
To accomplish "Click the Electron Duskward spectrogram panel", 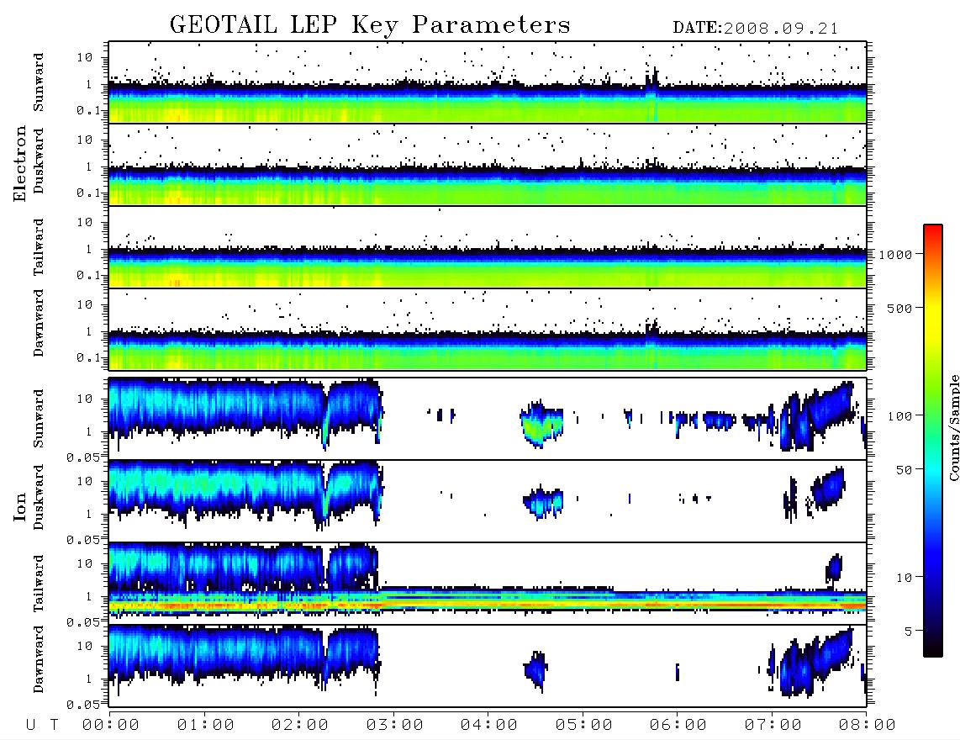I will [488, 164].
